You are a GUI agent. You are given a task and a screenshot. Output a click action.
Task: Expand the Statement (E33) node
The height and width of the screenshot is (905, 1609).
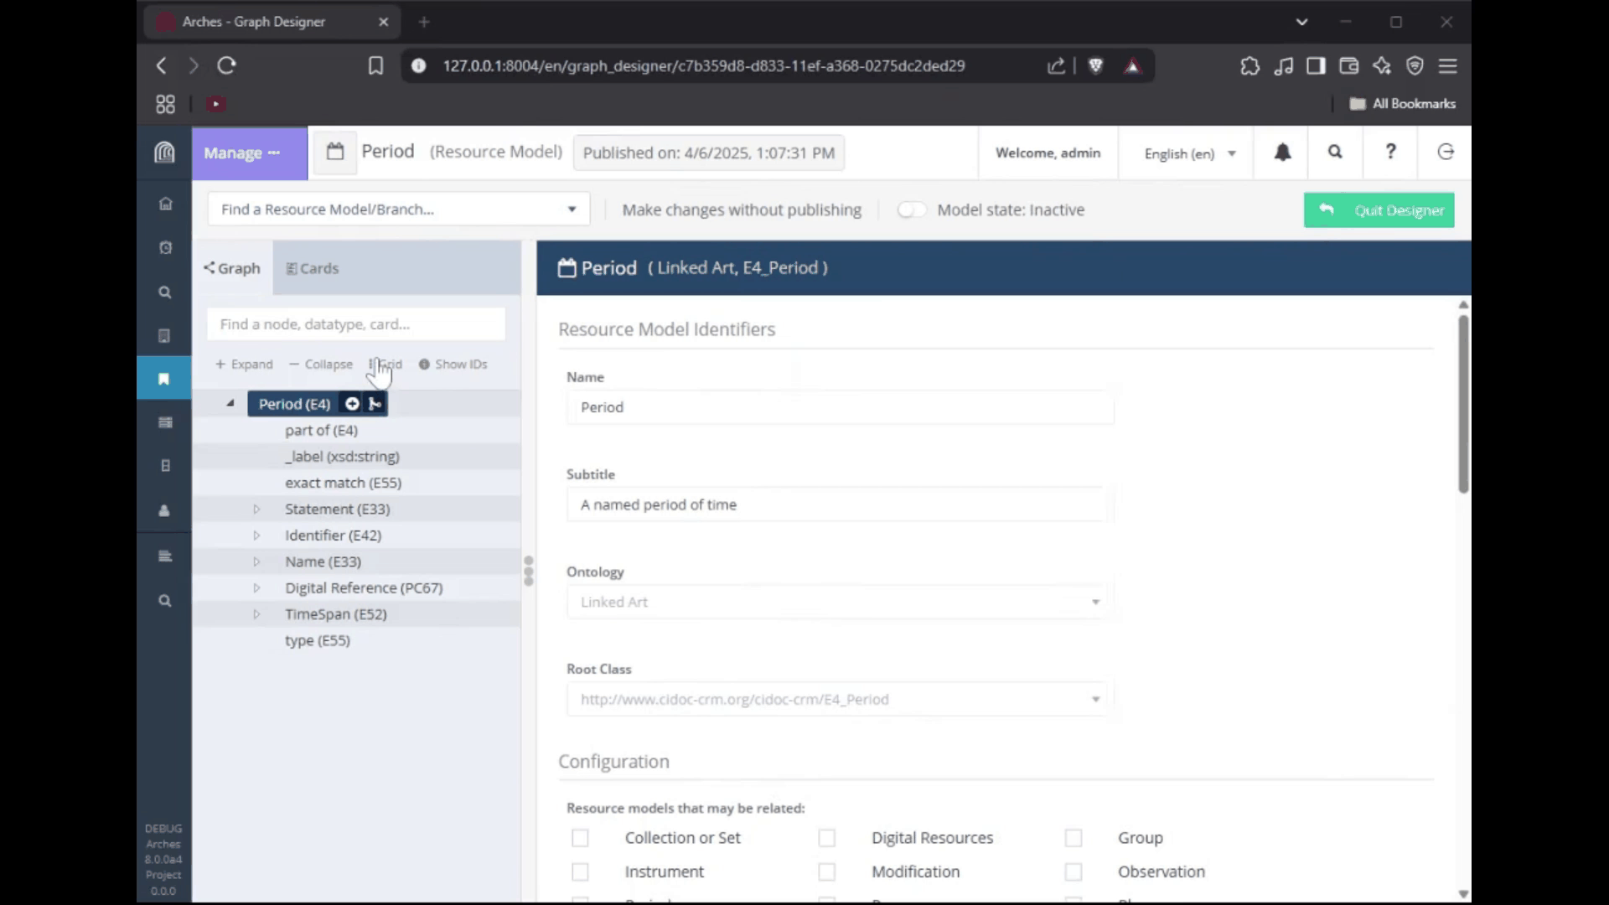coord(256,509)
